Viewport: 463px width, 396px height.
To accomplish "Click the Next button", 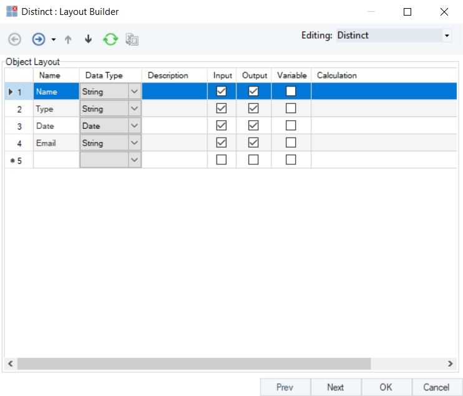I will point(335,387).
